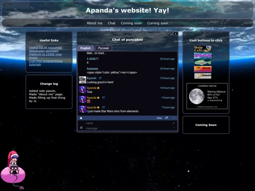
Task: Click the 'Looking good in here!' message
Action: pyautogui.click(x=100, y=82)
